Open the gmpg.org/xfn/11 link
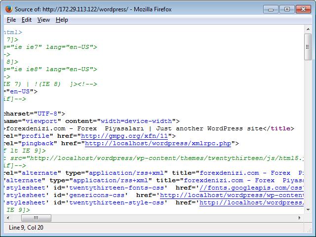Screen dimensions: 316x237 pos(124,136)
